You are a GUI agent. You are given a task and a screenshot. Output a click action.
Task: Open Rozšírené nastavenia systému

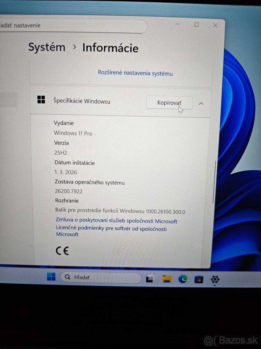tap(135, 73)
